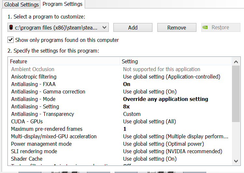Image resolution: width=244 pixels, height=173 pixels.
Task: Open 'Use global setting (NVIDIA recommended)' value
Action: coord(173,151)
